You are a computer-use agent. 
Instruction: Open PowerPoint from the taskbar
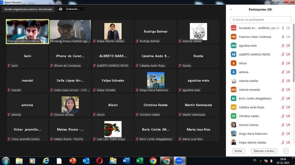pos(73,161)
